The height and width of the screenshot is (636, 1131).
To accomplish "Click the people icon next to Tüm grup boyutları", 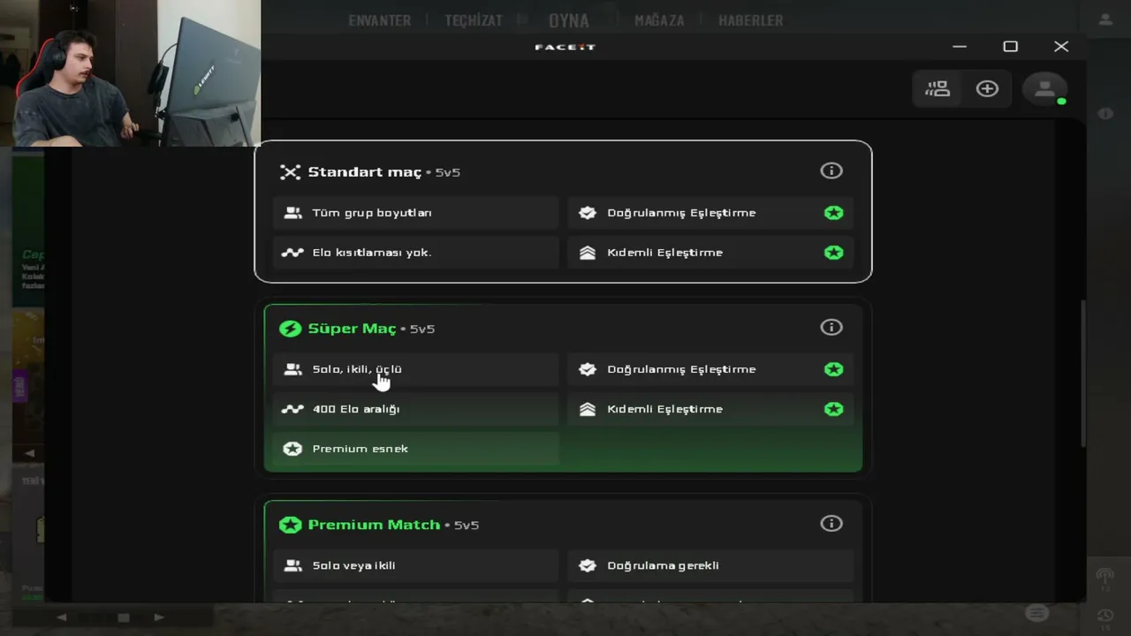I will pyautogui.click(x=292, y=213).
